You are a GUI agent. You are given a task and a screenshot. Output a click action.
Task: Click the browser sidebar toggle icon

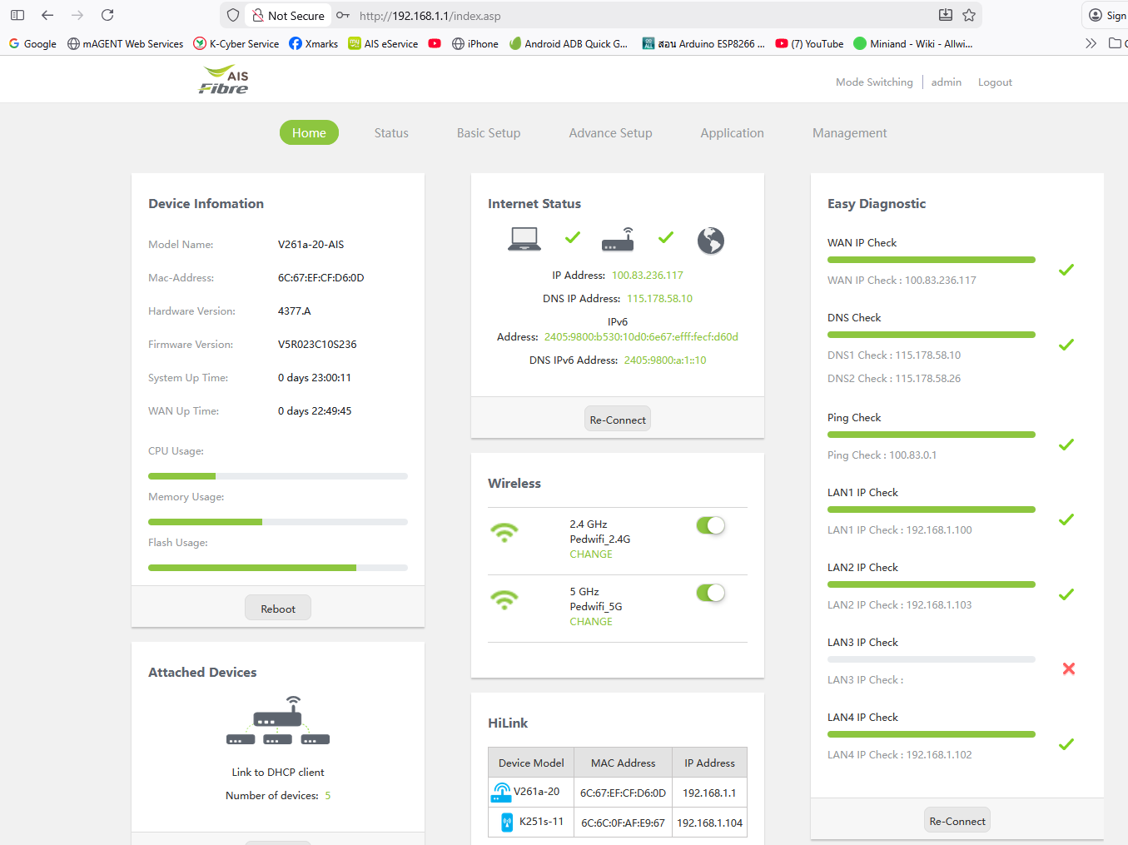17,15
